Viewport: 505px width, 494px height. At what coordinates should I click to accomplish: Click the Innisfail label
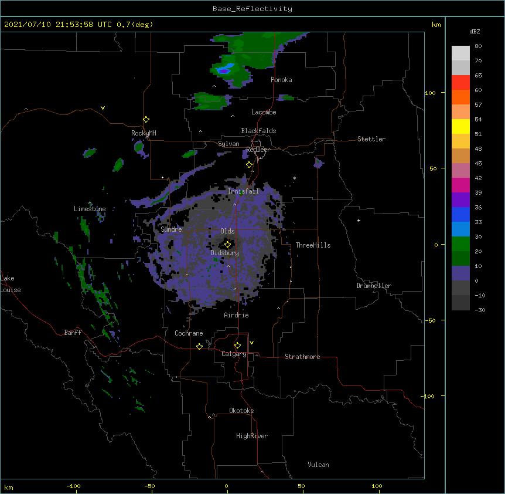(x=243, y=191)
